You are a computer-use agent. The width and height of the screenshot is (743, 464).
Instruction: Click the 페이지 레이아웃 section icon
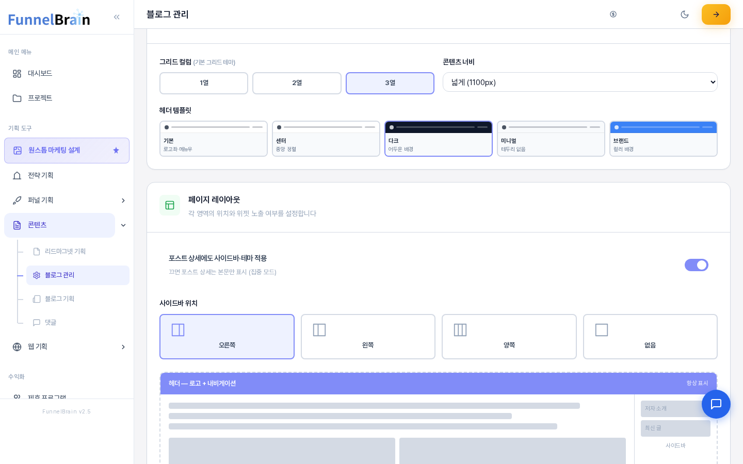(x=170, y=205)
